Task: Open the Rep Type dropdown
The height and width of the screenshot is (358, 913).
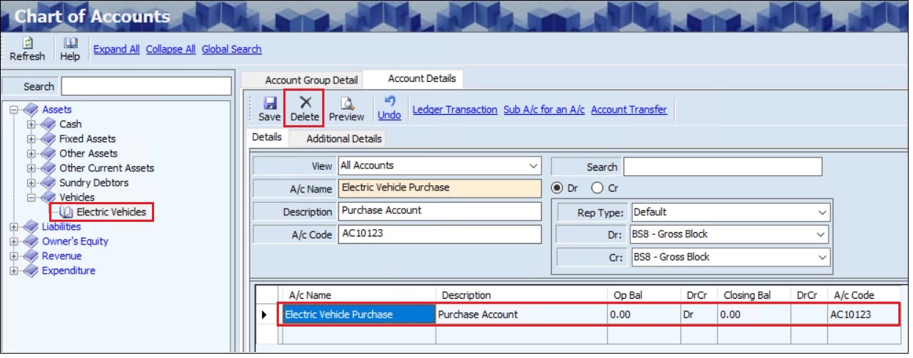Action: point(821,212)
